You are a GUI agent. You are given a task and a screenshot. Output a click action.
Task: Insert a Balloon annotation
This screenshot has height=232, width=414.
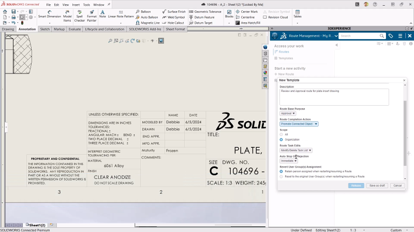tap(146, 11)
